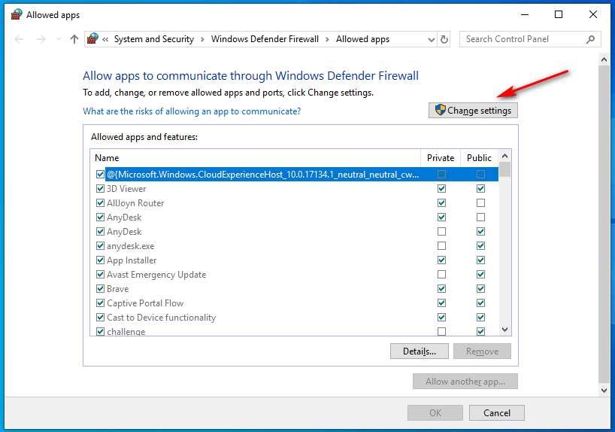Viewport: 615px width, 432px height.
Task: Toggle Captive Portal Flow name checkbox
Action: pyautogui.click(x=100, y=303)
